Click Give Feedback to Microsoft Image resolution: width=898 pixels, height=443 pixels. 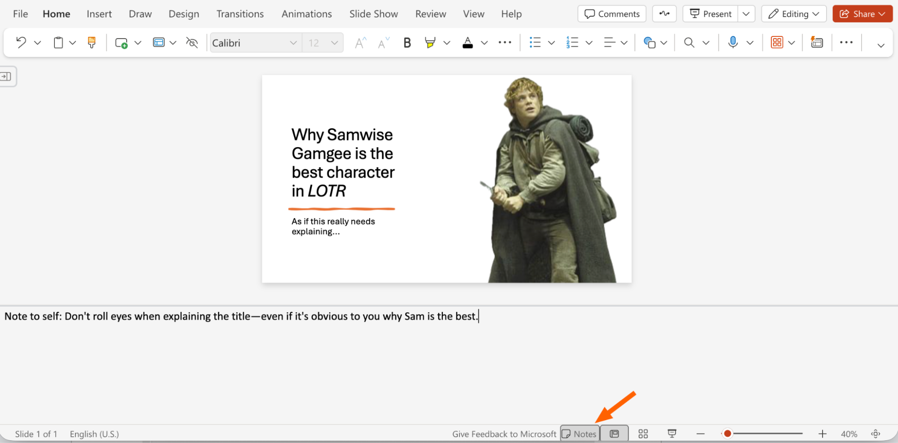(x=504, y=434)
